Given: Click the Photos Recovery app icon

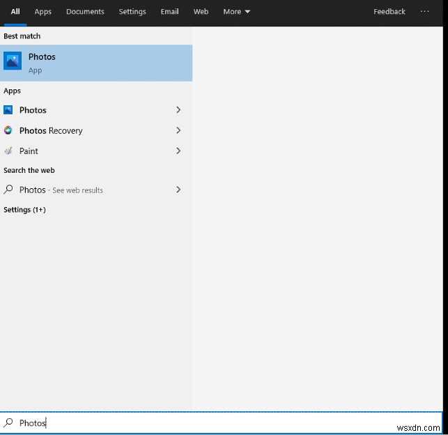Looking at the screenshot, I should click(8, 130).
